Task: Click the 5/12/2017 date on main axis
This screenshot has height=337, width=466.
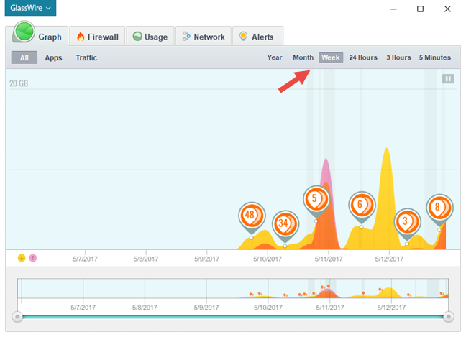Action: pyautogui.click(x=389, y=259)
